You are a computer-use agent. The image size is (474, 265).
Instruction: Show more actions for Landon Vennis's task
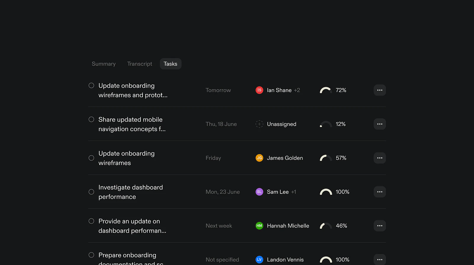(379, 259)
